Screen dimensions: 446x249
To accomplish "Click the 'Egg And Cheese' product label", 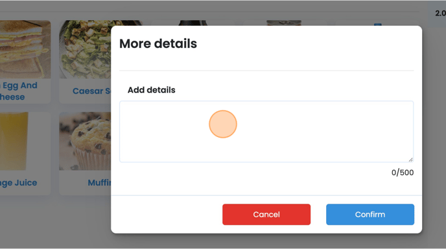I will pos(19,91).
